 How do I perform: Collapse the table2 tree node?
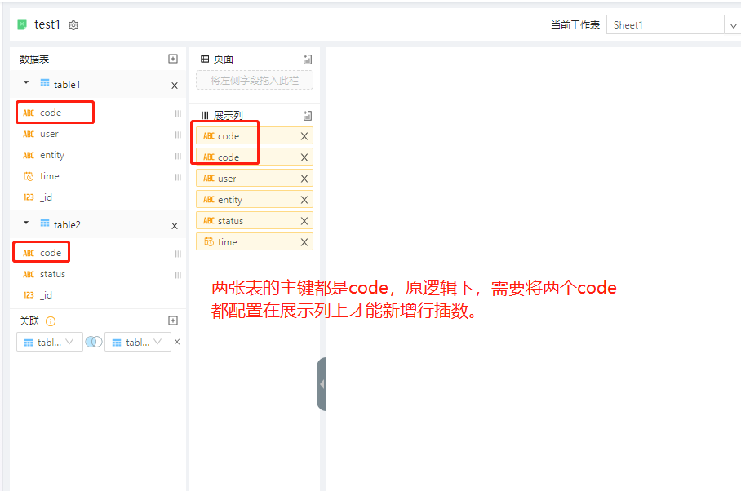coord(26,223)
